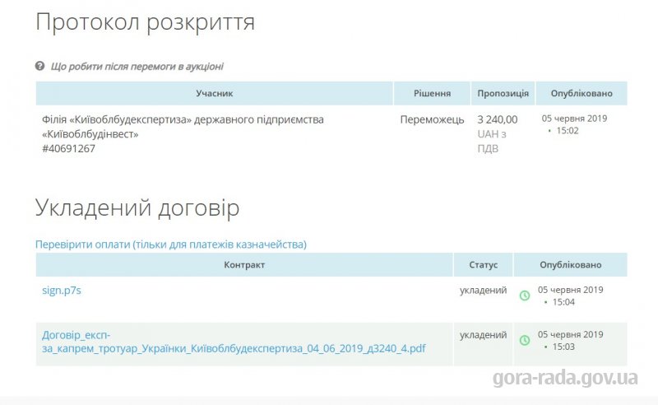Click clock icon in sign.p7s row
This screenshot has width=658, height=405.
[x=525, y=296]
